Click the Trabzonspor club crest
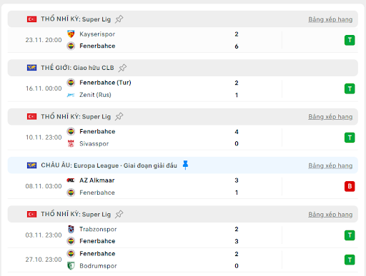 pos(71,229)
